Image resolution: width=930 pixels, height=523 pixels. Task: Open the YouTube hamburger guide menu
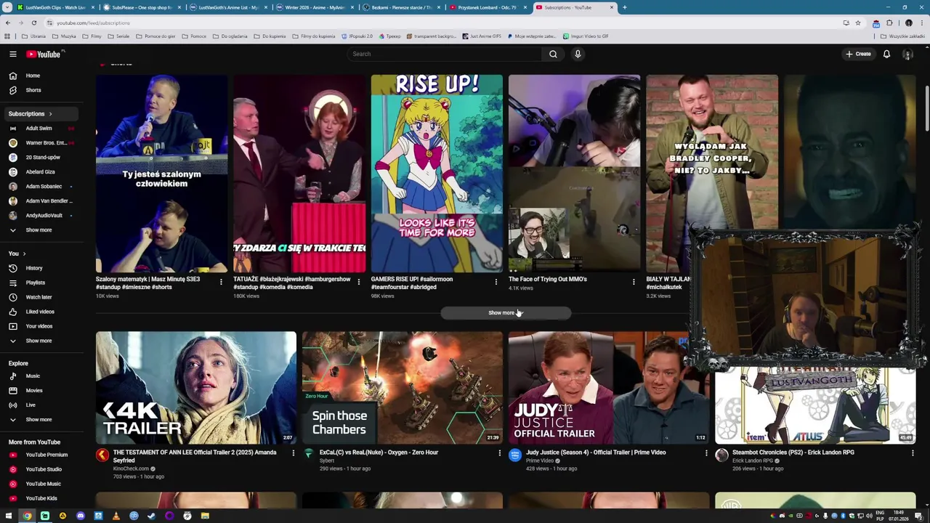pos(12,54)
